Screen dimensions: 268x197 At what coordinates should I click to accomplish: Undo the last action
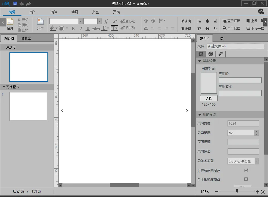(22, 3)
